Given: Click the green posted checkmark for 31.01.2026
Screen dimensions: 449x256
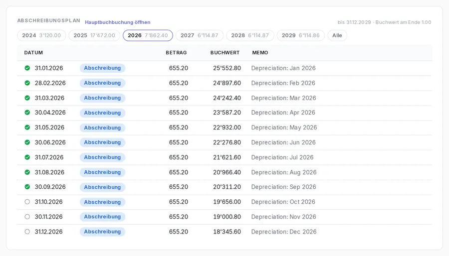Looking at the screenshot, I should (x=27, y=68).
